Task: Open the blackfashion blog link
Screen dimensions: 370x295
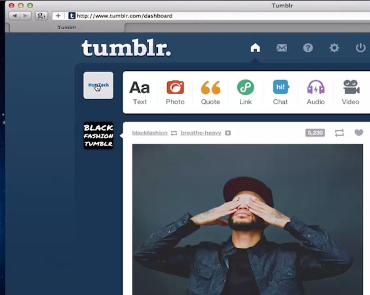Action: click(150, 133)
